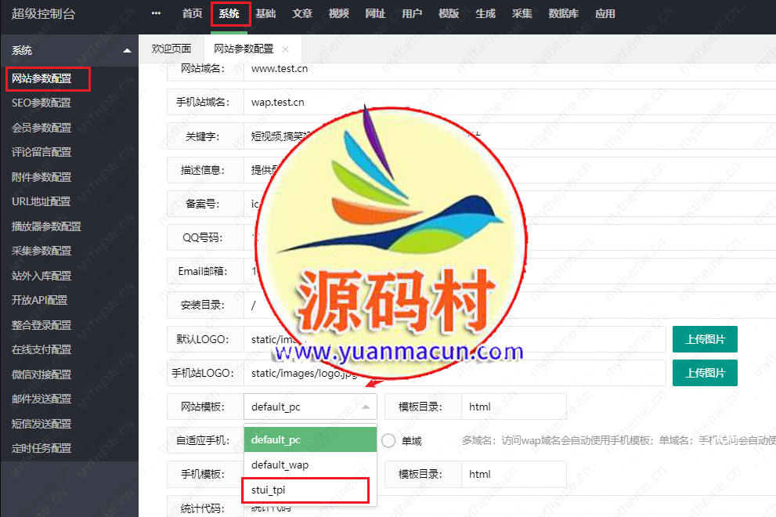Screen dimensions: 776x517
Task: Switch to the 欢迎页面 tab
Action: (x=171, y=49)
